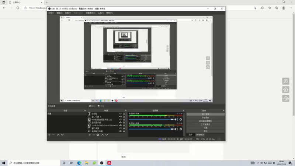The image size is (295, 166).
Task: Click the 开始录制 start recording button
Action: point(205,118)
